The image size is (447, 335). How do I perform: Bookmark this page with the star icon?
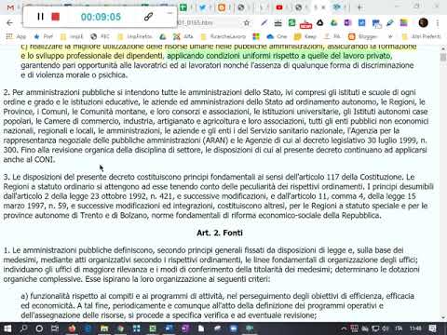click(247, 22)
